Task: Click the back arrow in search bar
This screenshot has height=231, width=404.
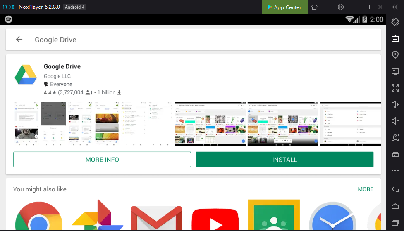Action: point(19,40)
